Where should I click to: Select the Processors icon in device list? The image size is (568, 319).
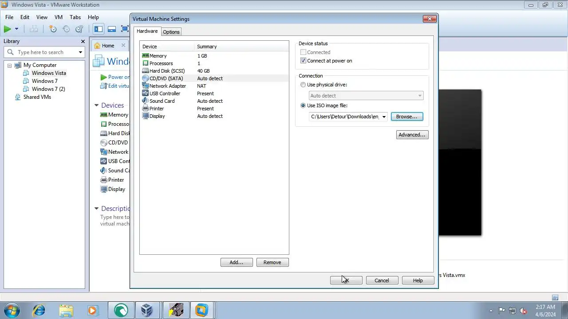(146, 63)
